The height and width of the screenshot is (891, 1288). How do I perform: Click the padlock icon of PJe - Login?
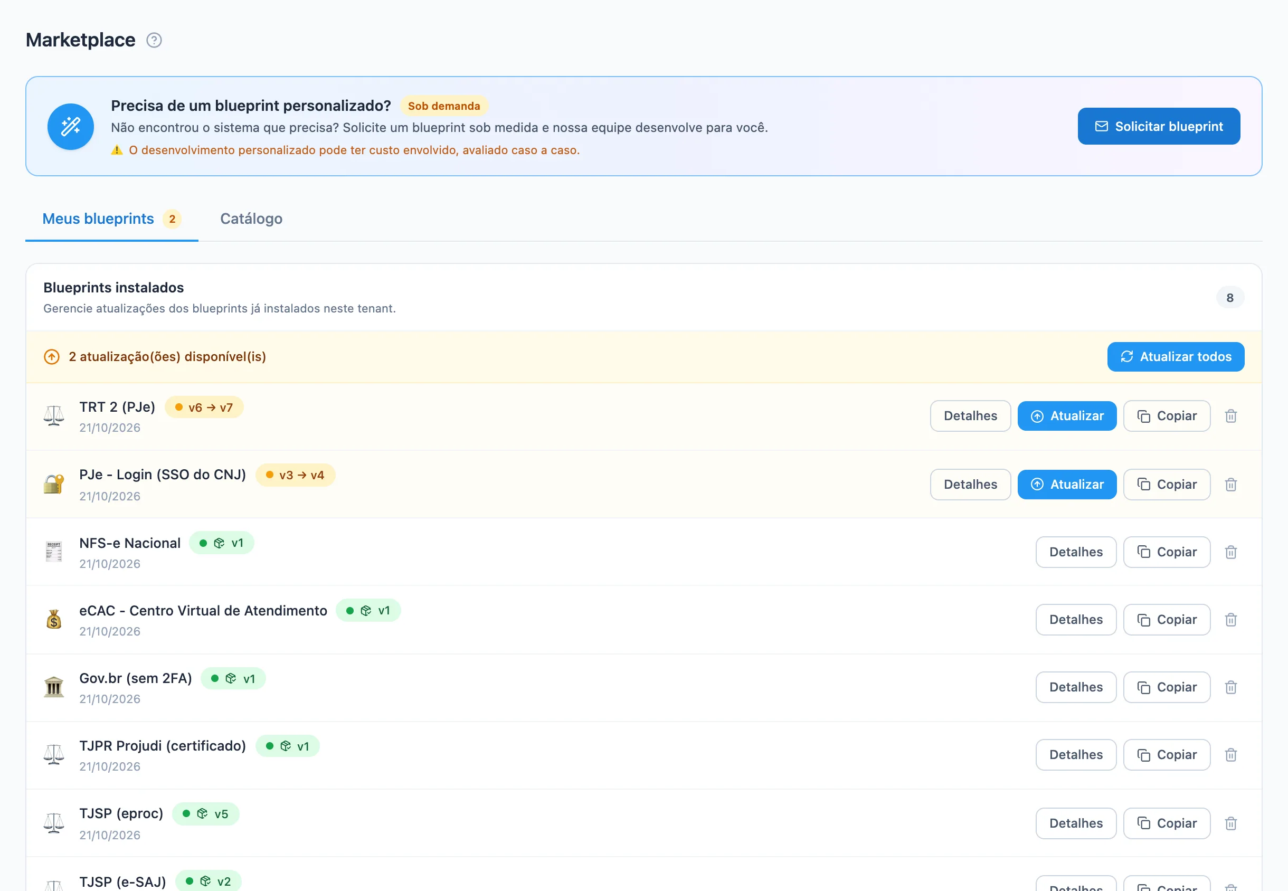pyautogui.click(x=54, y=484)
